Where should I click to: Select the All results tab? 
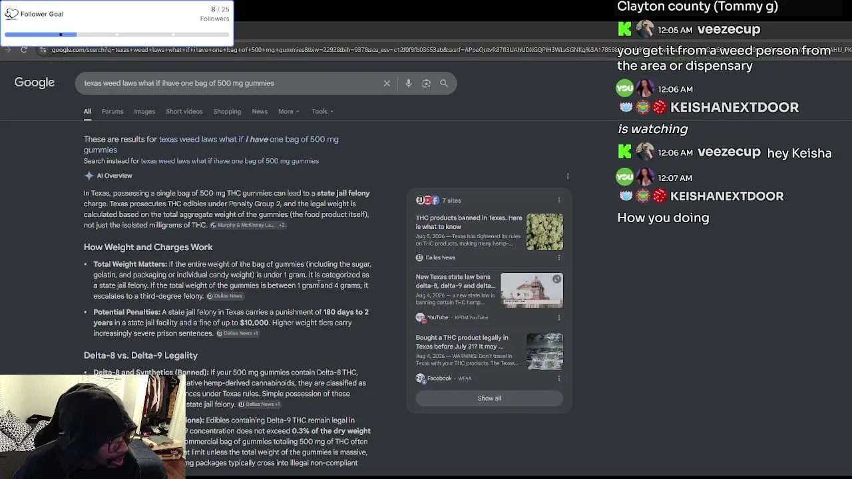87,111
